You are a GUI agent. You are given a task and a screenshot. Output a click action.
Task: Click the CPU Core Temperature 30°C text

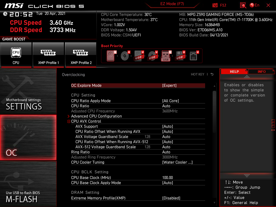(126, 15)
